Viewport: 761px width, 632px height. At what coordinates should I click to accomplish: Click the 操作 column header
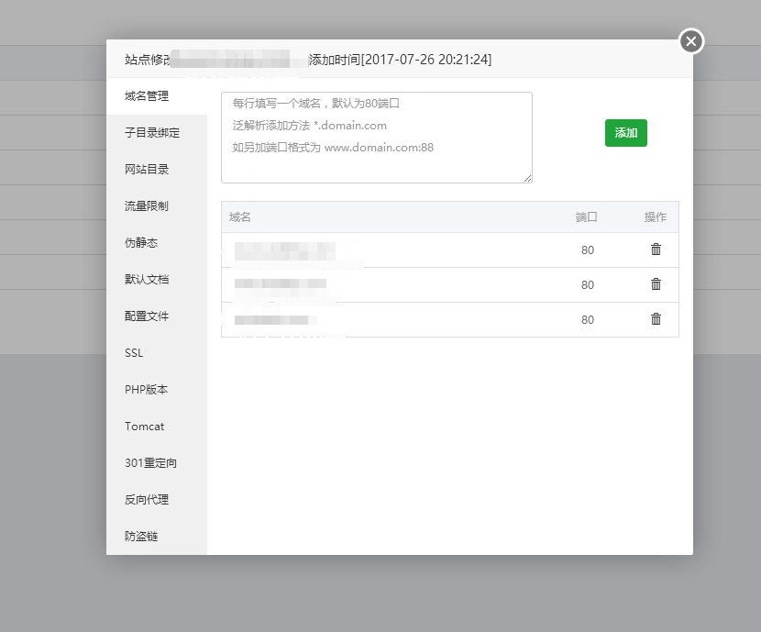point(656,217)
